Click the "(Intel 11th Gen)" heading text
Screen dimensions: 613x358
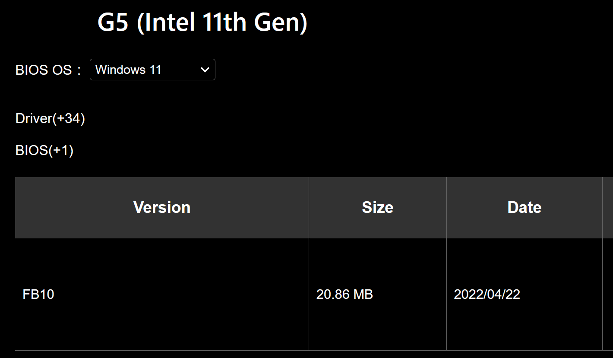[x=222, y=23]
